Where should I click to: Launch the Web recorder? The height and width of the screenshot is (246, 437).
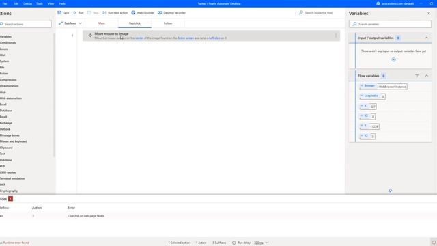pos(143,12)
